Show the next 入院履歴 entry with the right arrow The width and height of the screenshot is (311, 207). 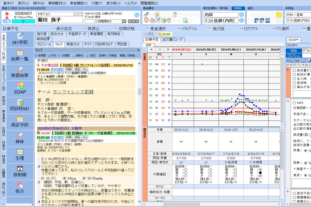click(137, 21)
